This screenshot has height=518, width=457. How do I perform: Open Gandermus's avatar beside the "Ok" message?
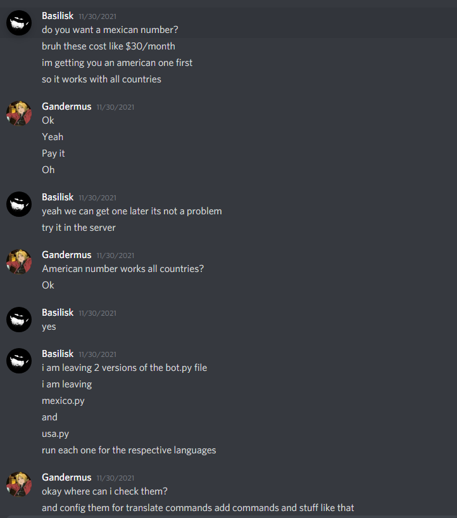point(19,113)
